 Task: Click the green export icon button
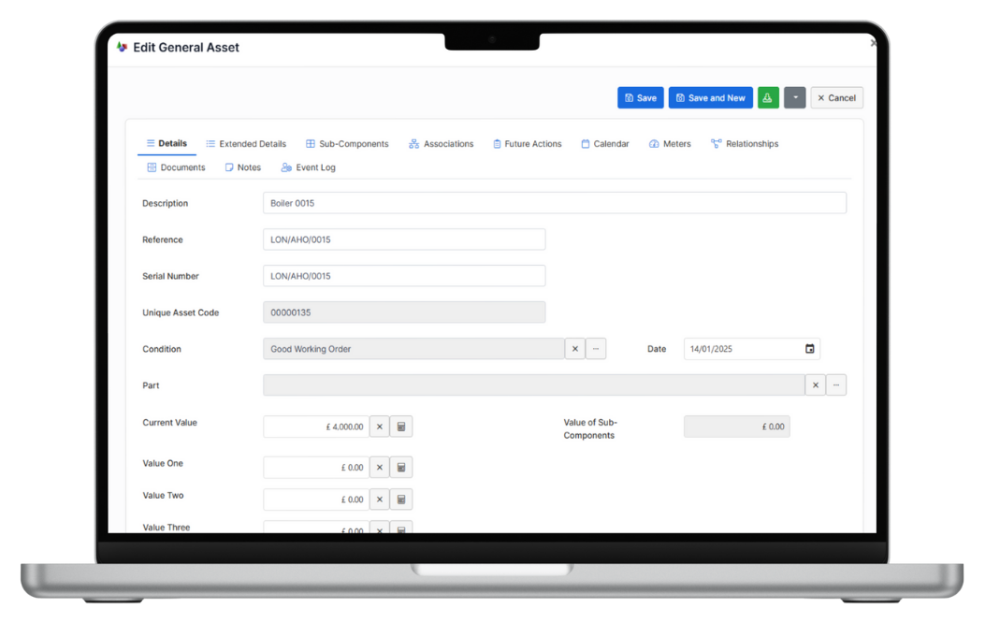(768, 97)
